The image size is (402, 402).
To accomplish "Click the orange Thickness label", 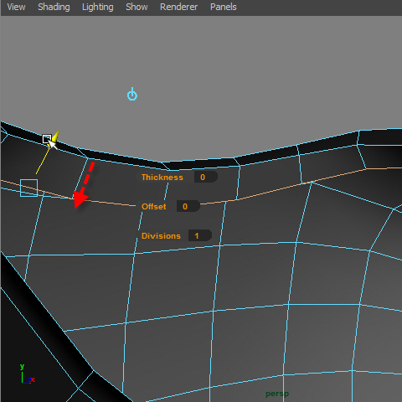I will pyautogui.click(x=162, y=178).
